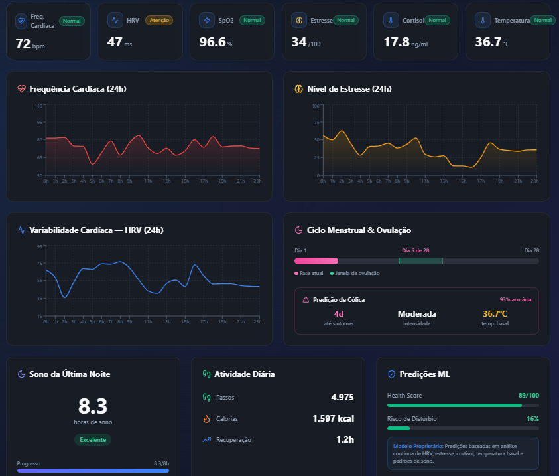
Task: Click the Atenção badge on HRV card
Action: 159,20
